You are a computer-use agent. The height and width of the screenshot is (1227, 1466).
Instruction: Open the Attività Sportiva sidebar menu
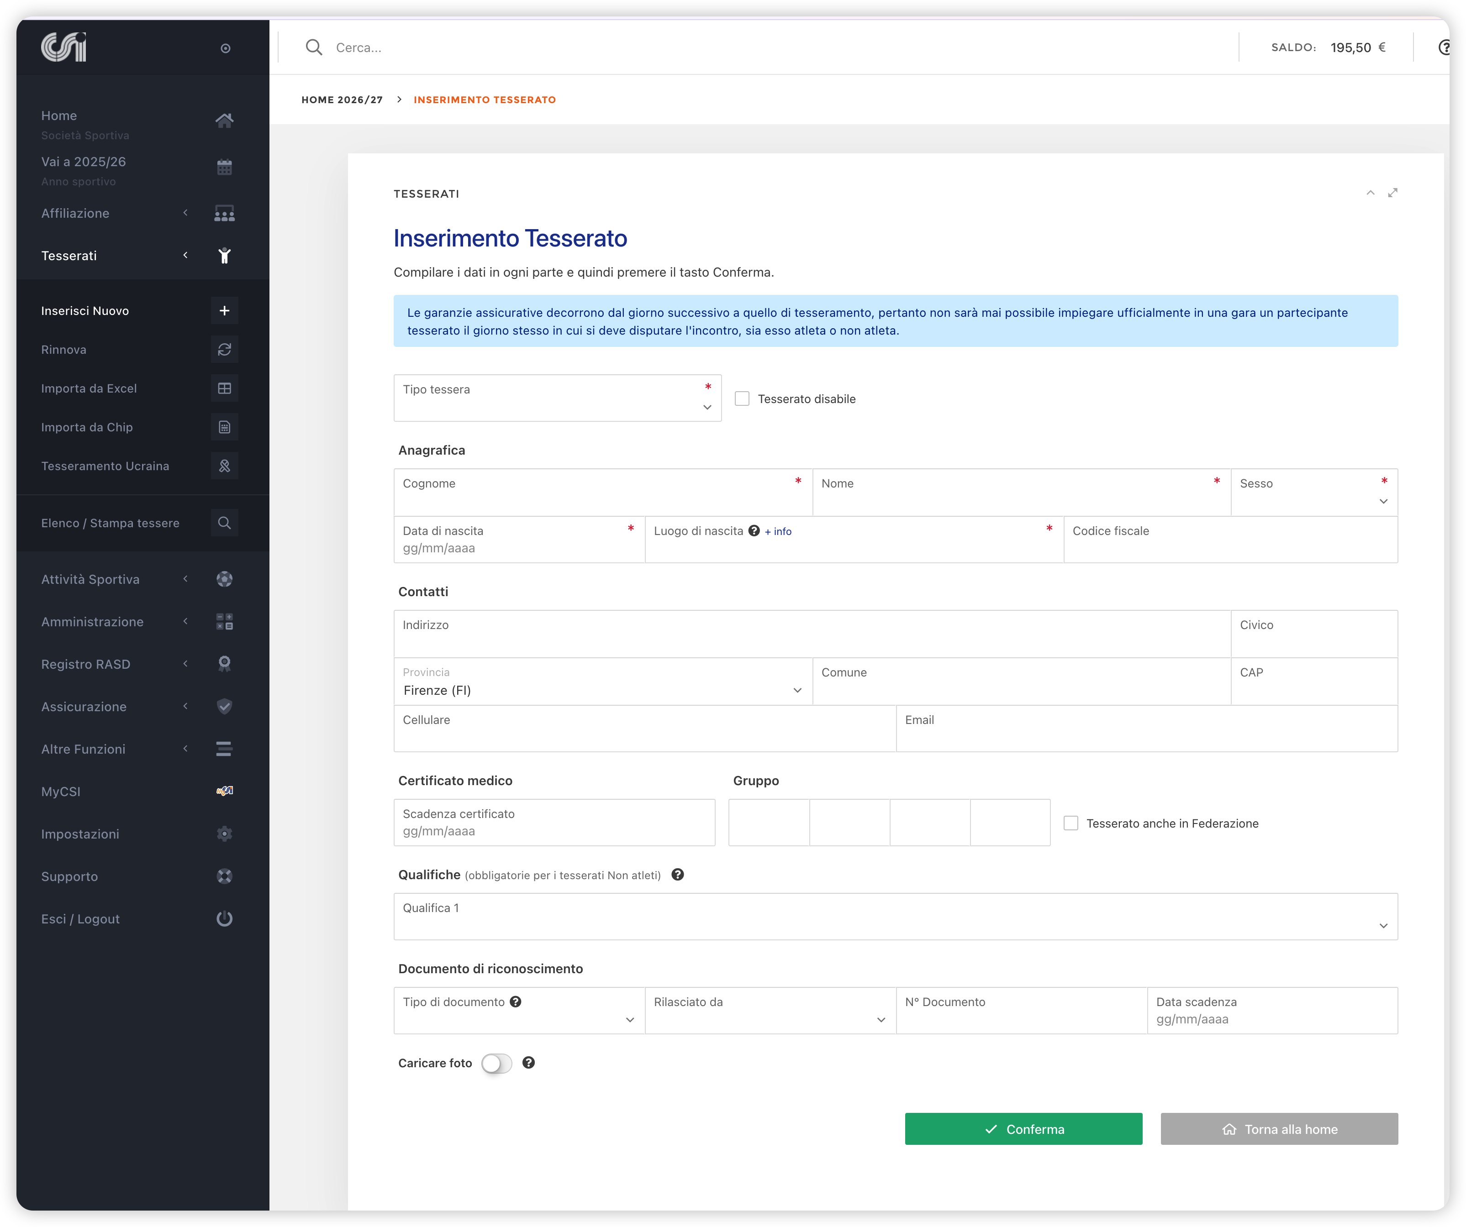point(142,579)
